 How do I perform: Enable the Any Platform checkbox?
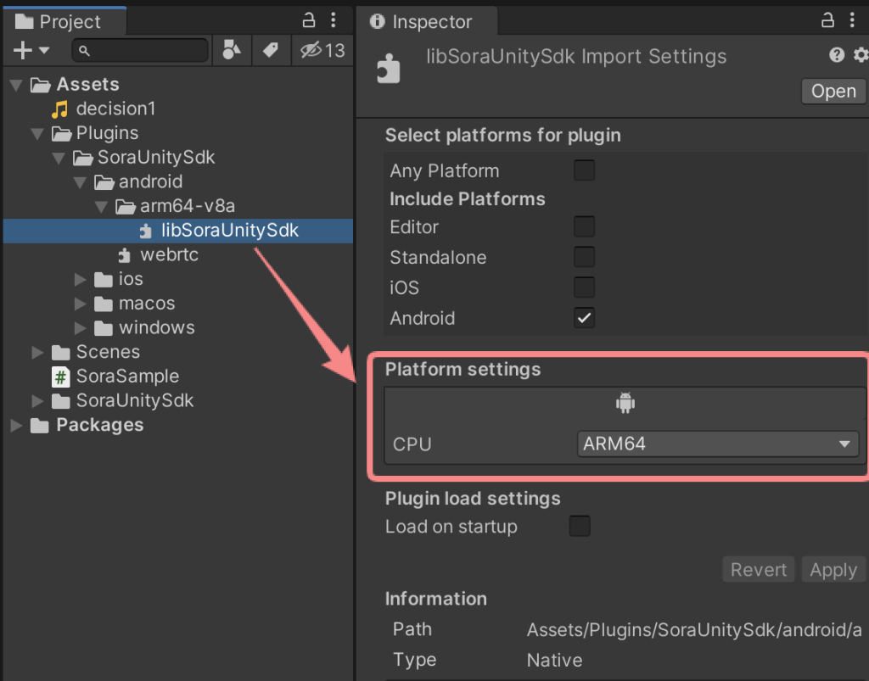pyautogui.click(x=584, y=170)
